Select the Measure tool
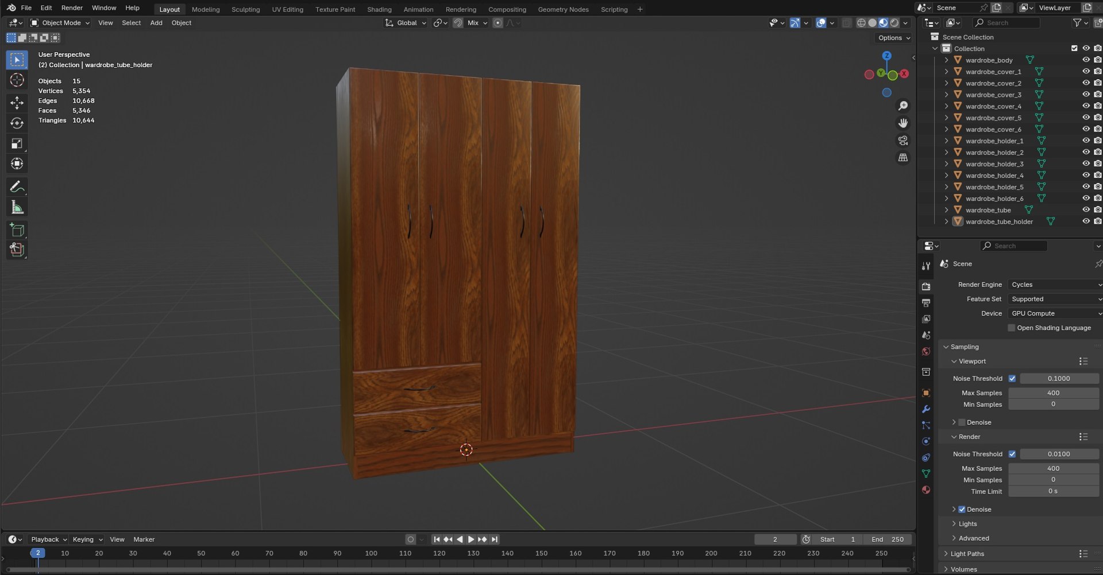Image resolution: width=1103 pixels, height=575 pixels. [x=17, y=207]
